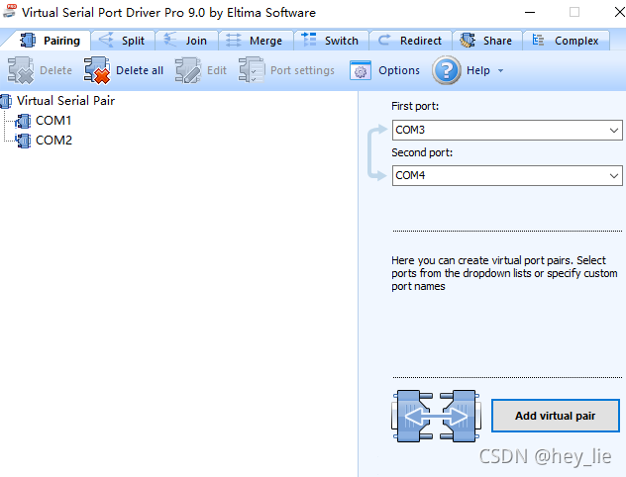Click the Add virtual pair button

556,416
